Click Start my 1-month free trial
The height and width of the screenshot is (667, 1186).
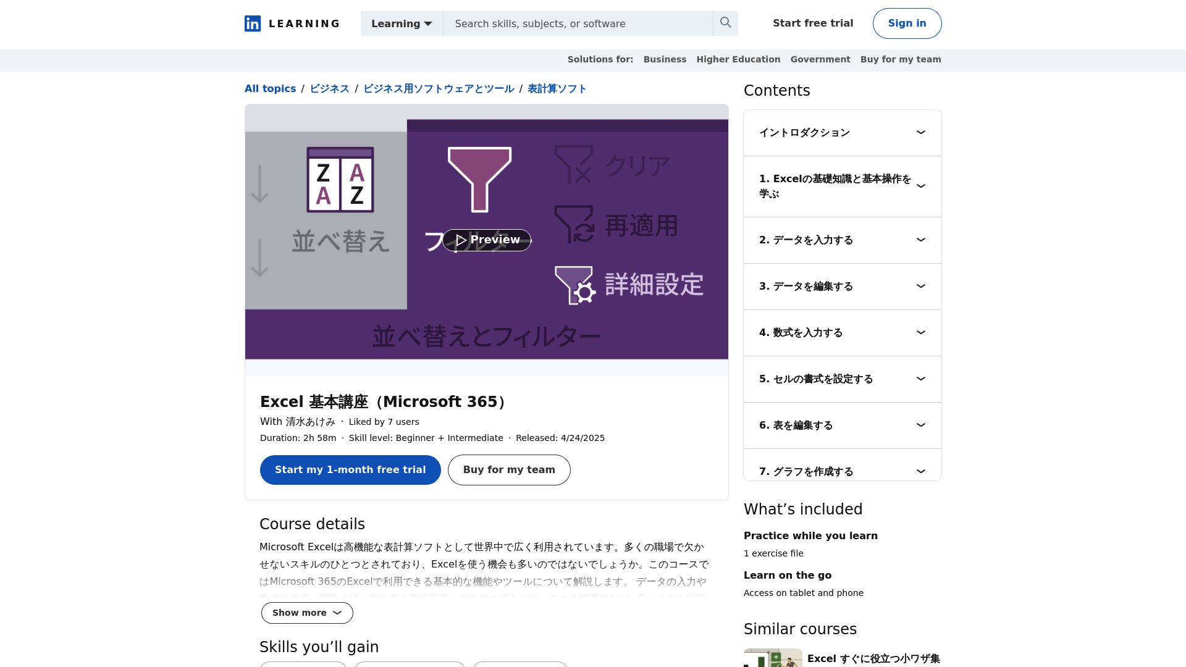coord(350,470)
